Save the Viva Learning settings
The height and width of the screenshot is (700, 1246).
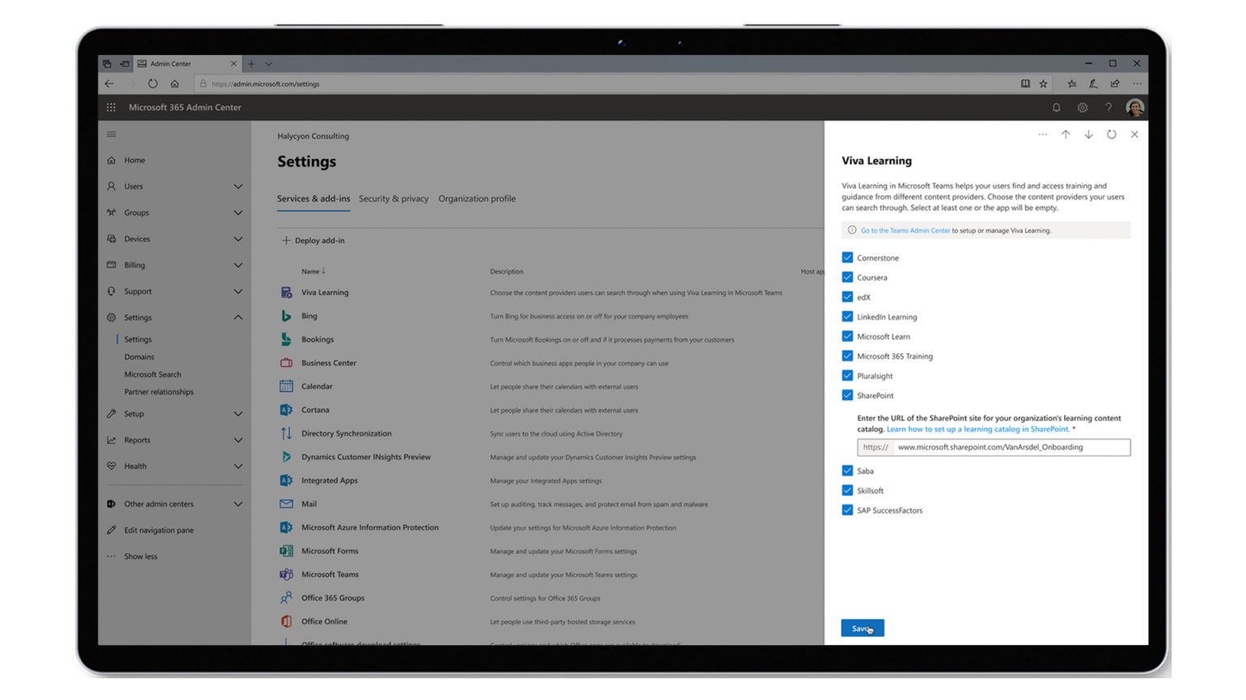click(862, 628)
